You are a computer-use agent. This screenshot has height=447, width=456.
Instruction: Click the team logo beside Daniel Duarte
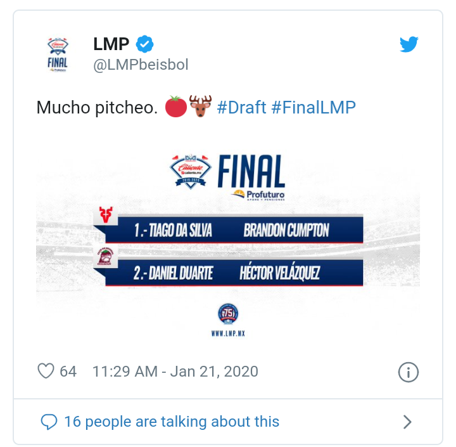point(104,256)
